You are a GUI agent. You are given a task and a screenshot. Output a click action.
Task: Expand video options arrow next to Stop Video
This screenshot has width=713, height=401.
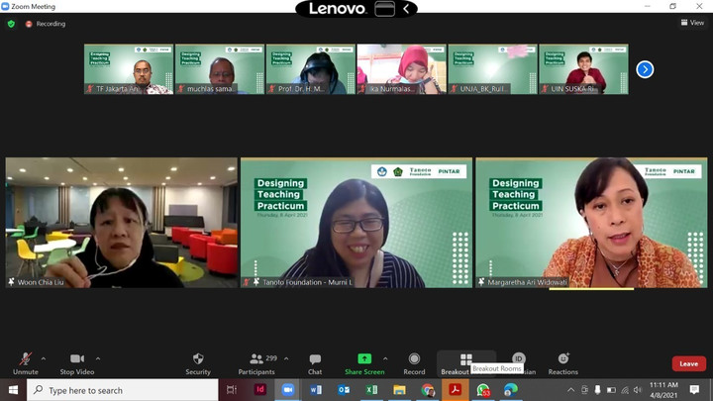97,358
